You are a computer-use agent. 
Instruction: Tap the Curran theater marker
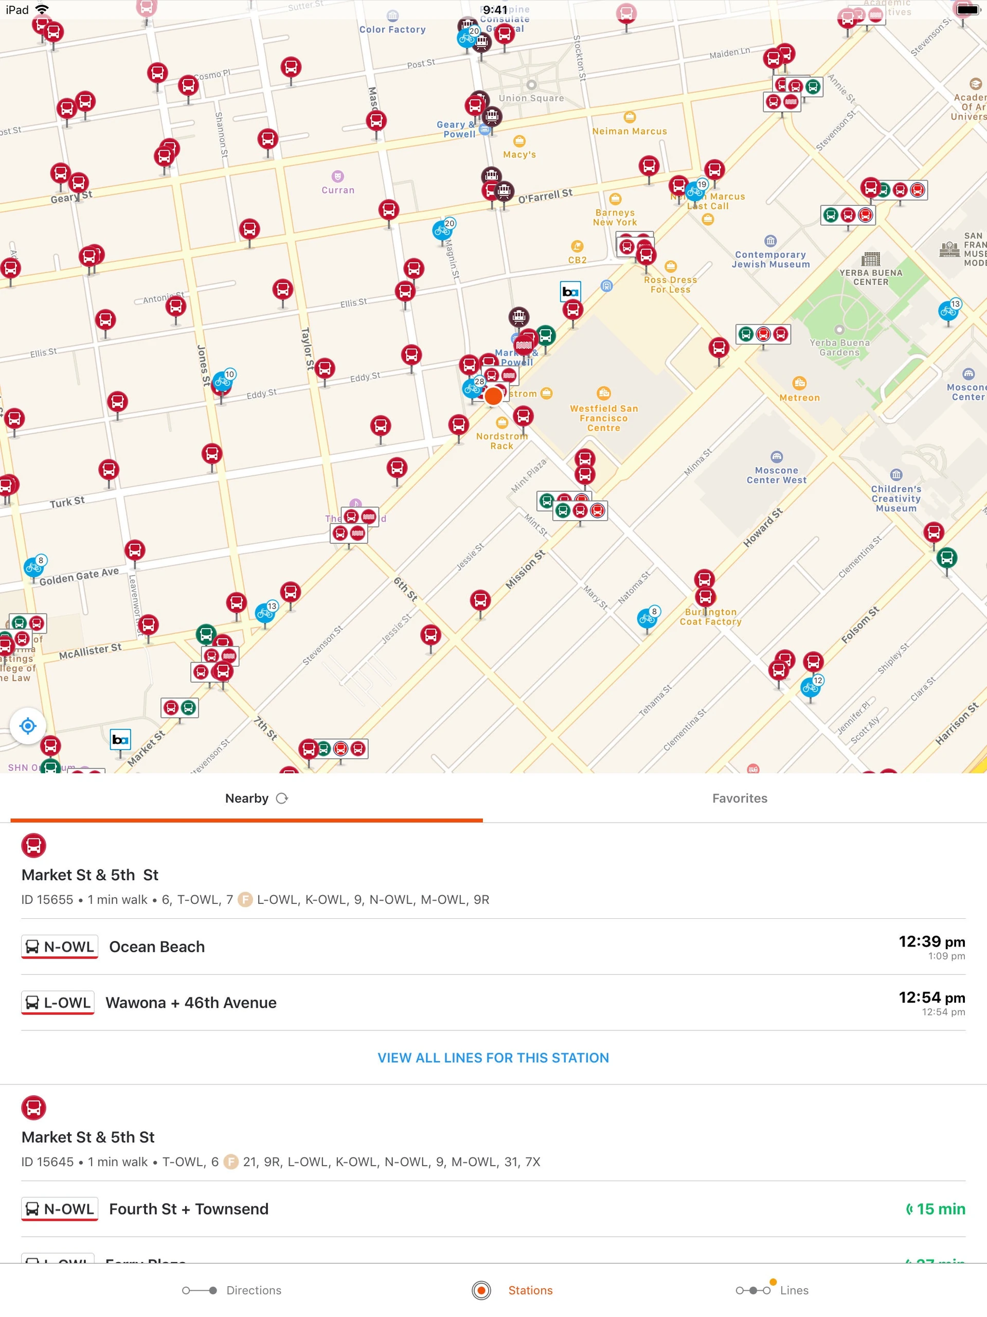(x=337, y=176)
